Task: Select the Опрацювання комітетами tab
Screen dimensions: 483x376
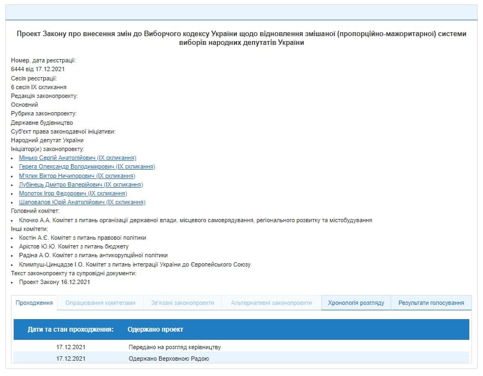Action: [x=100, y=303]
